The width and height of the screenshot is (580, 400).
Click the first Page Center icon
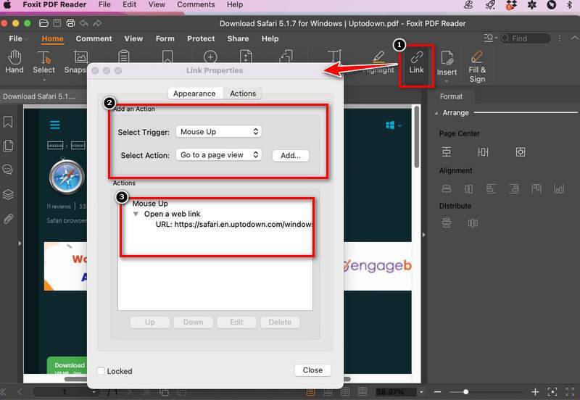click(x=447, y=151)
